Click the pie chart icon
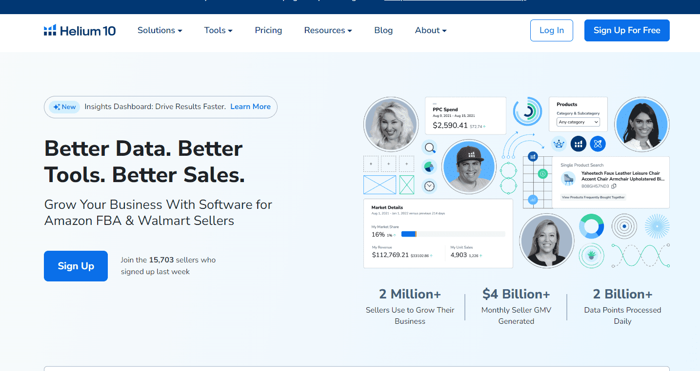700x371 pixels. pos(429,167)
